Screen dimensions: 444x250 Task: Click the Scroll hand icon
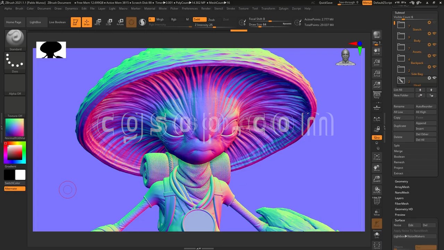pos(377,52)
